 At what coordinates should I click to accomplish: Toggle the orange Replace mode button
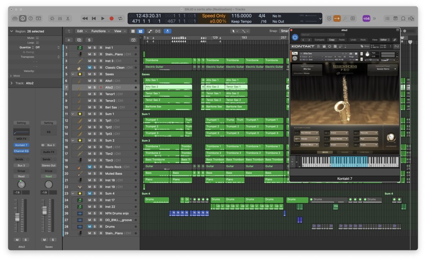(337, 18)
